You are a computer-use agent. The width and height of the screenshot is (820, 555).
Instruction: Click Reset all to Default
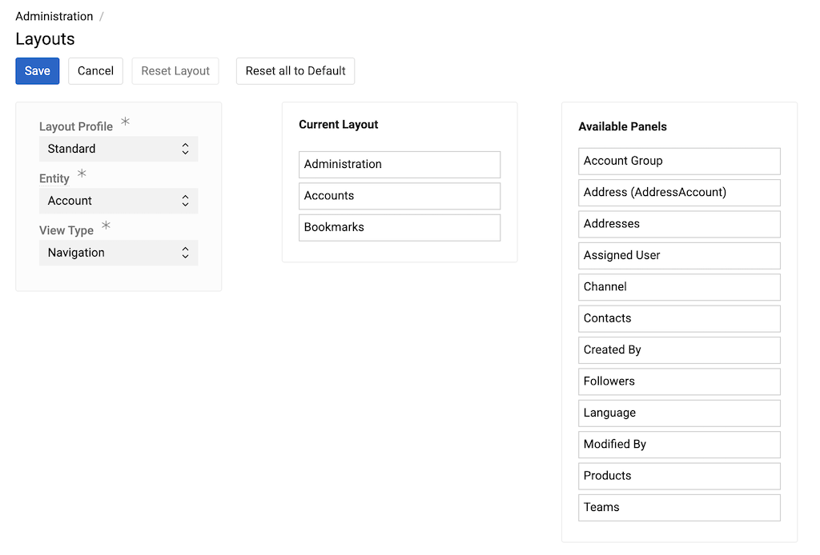click(x=295, y=70)
